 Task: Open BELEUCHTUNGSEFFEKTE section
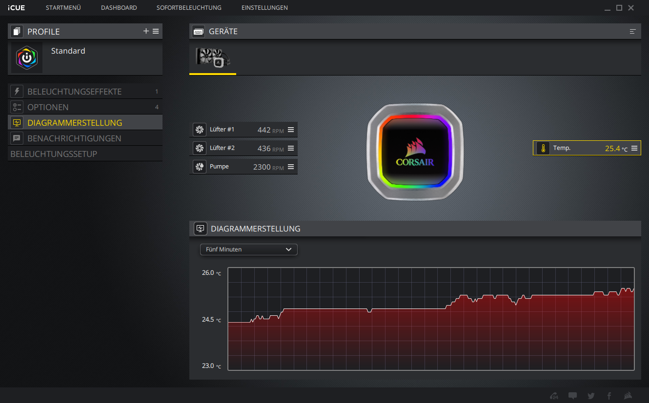(x=85, y=92)
